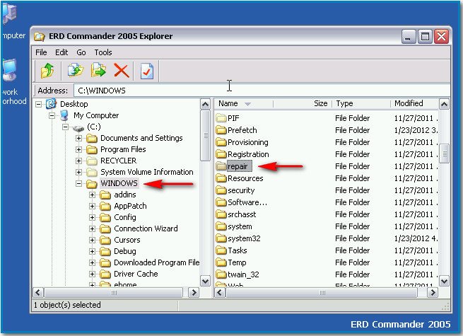The height and width of the screenshot is (336, 463).
Task: Click the network desktop icon behind the window
Action: [9, 70]
